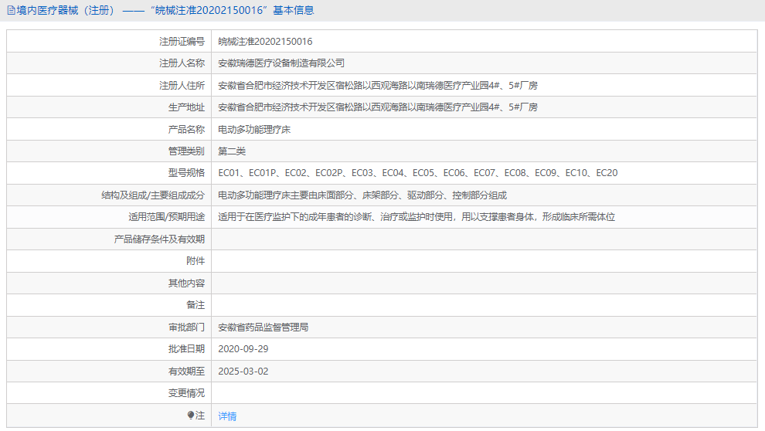Select the 第二类 category value
Viewport: 765px width, 431px height.
(232, 151)
